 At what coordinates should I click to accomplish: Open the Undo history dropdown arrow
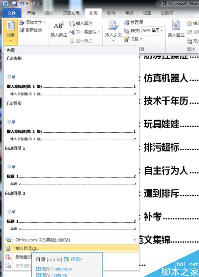27,4
